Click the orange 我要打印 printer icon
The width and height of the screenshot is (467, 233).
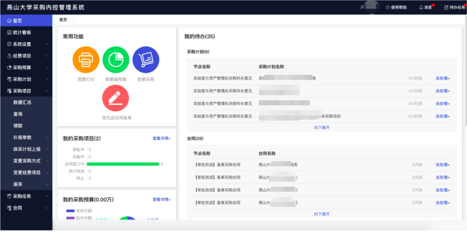(86, 60)
